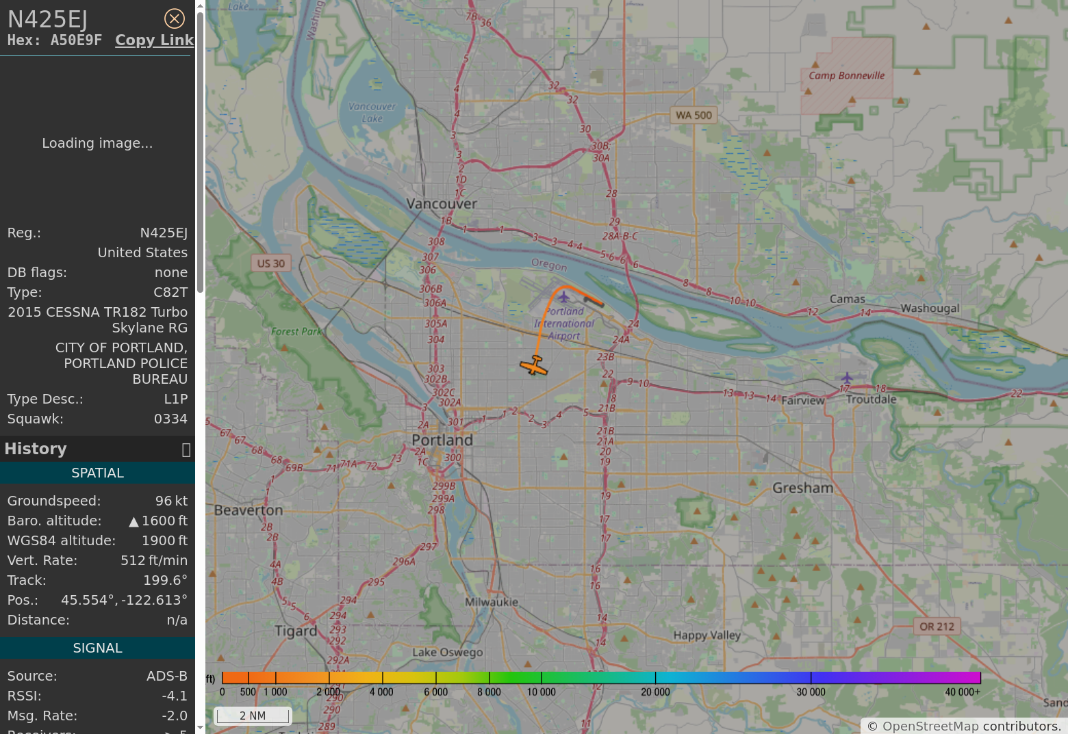Click the 2 NM map scale bar

(253, 716)
